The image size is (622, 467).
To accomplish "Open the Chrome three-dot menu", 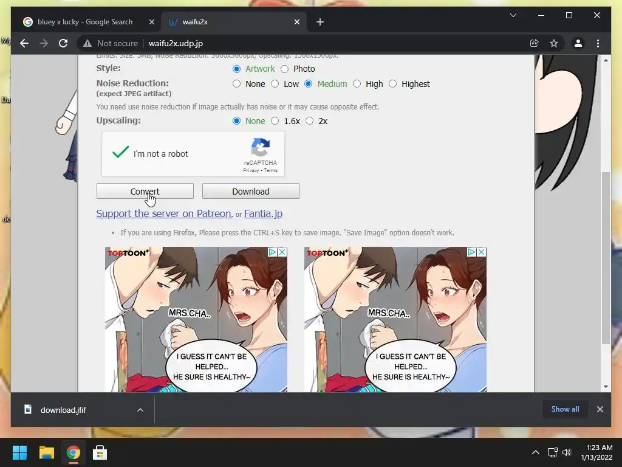I will point(598,43).
